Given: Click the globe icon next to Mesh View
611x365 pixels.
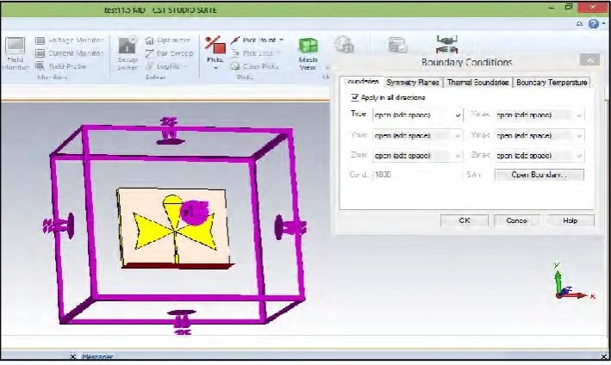Looking at the screenshot, I should pyautogui.click(x=344, y=45).
